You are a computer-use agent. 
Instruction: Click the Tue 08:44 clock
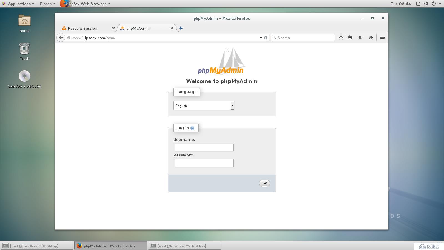click(x=401, y=4)
